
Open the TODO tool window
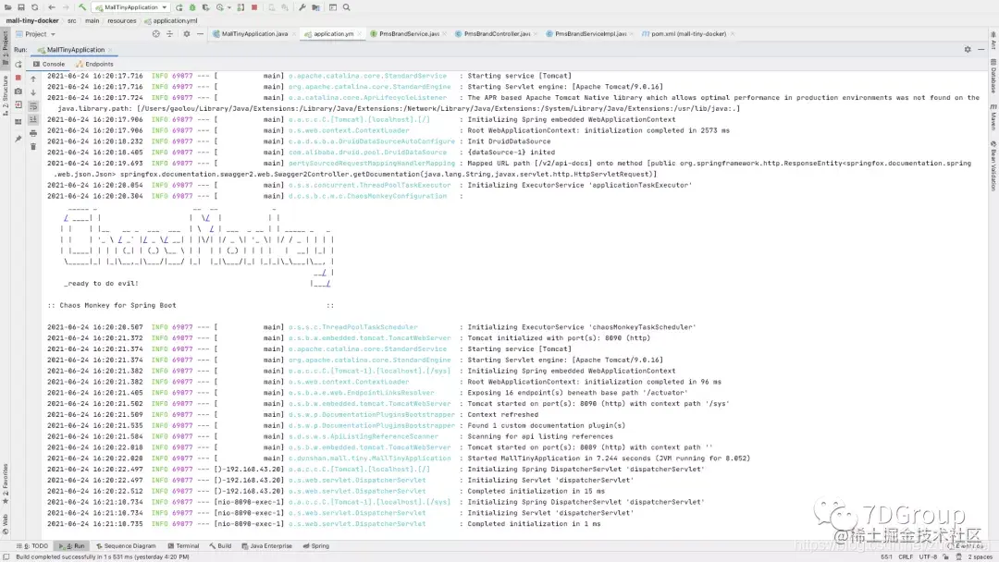(x=33, y=546)
